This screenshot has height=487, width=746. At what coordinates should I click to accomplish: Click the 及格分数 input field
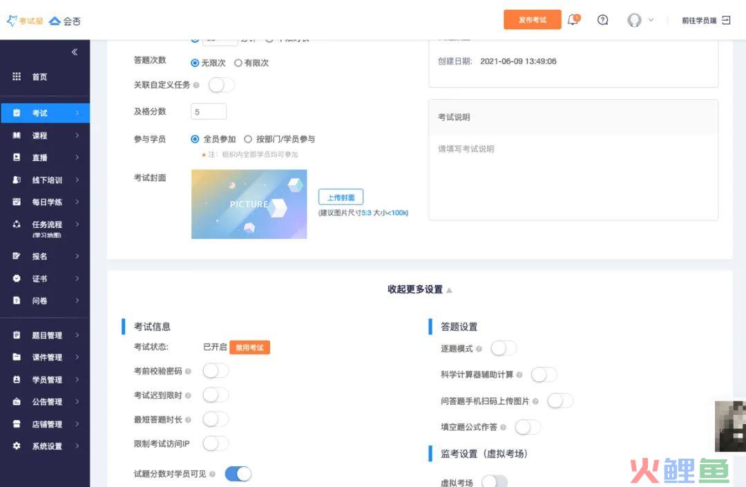click(x=209, y=111)
